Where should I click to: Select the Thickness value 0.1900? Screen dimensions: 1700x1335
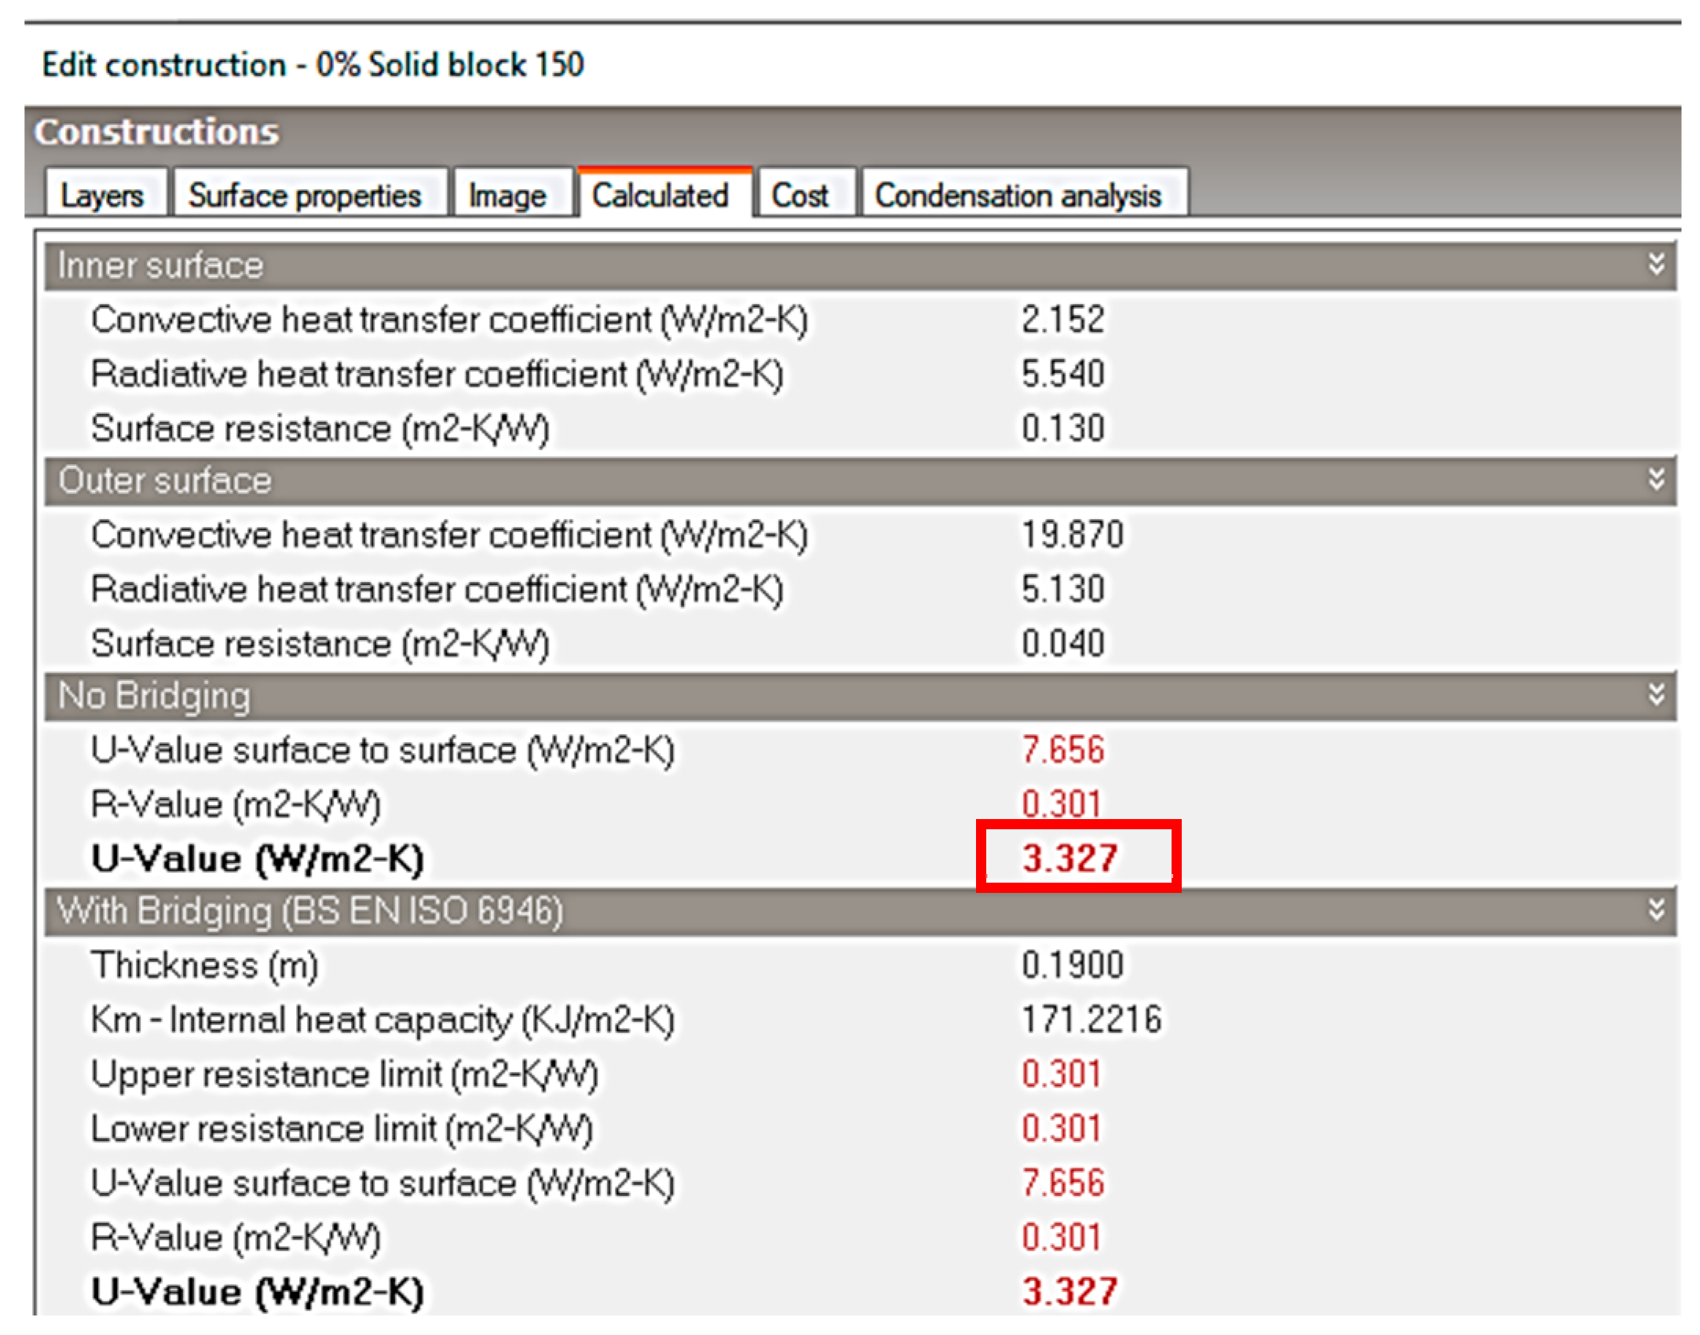coord(1072,965)
